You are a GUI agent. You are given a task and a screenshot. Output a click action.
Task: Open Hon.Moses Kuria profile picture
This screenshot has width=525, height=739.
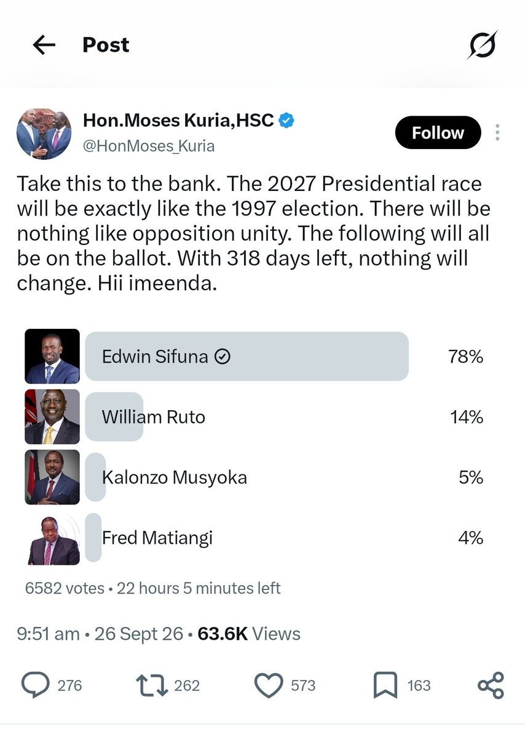pyautogui.click(x=44, y=133)
